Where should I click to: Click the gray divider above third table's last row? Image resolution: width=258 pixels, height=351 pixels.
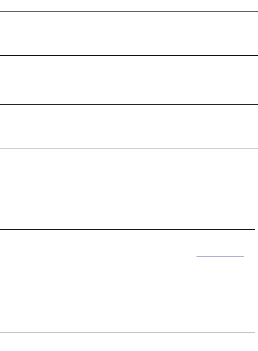128,333
